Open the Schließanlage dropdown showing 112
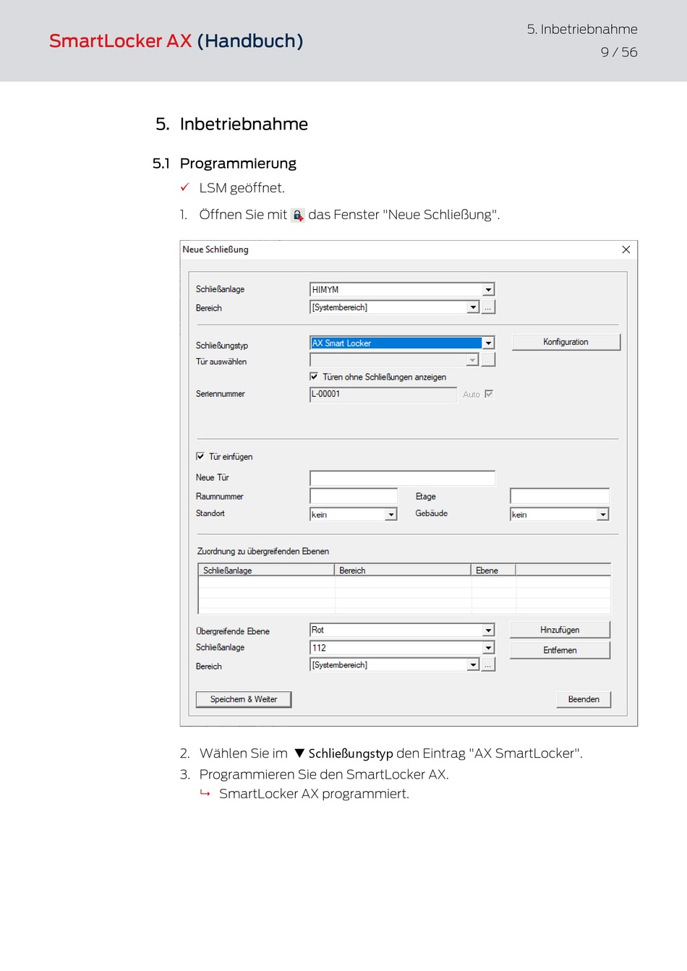Viewport: 687px width, 971px height. click(x=489, y=648)
